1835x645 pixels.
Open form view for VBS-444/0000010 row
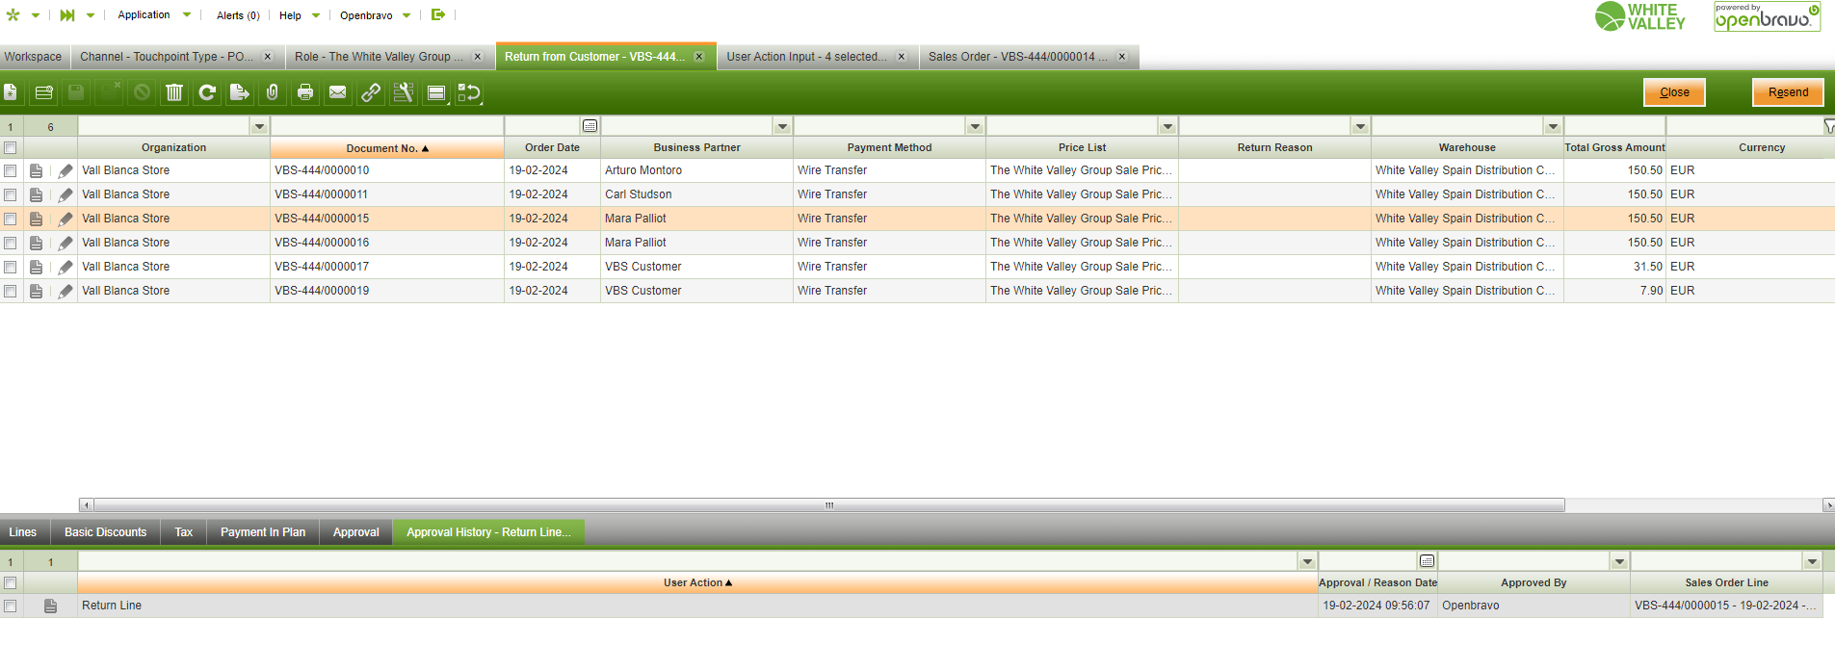click(36, 170)
